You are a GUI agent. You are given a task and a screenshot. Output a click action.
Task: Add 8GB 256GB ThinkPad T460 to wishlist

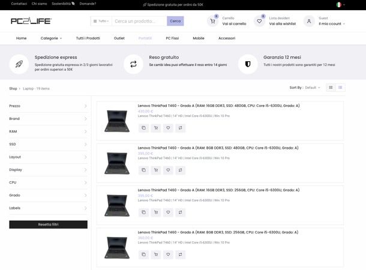(168, 254)
